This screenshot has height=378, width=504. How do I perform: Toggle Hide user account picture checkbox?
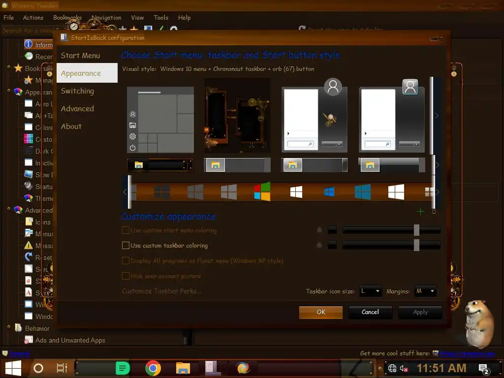pyautogui.click(x=126, y=276)
